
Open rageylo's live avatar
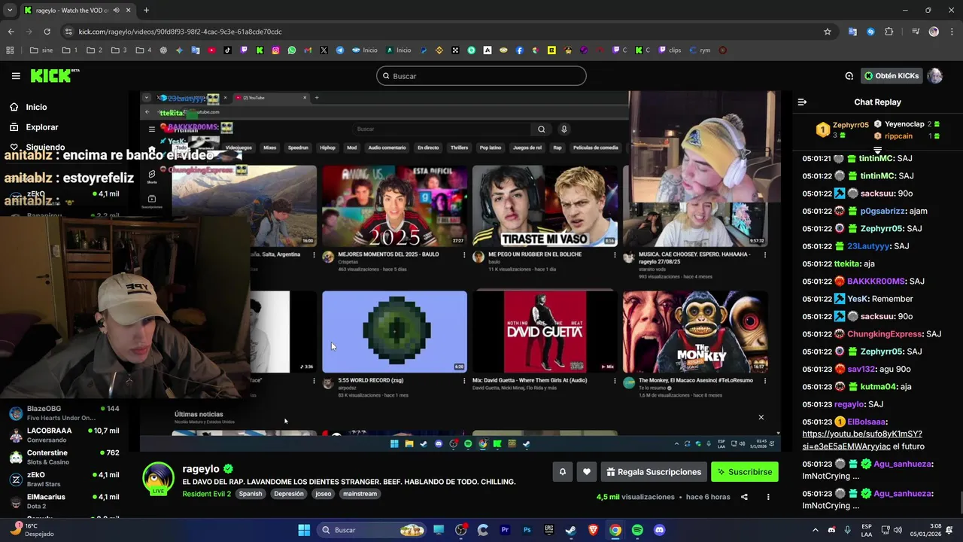159,479
